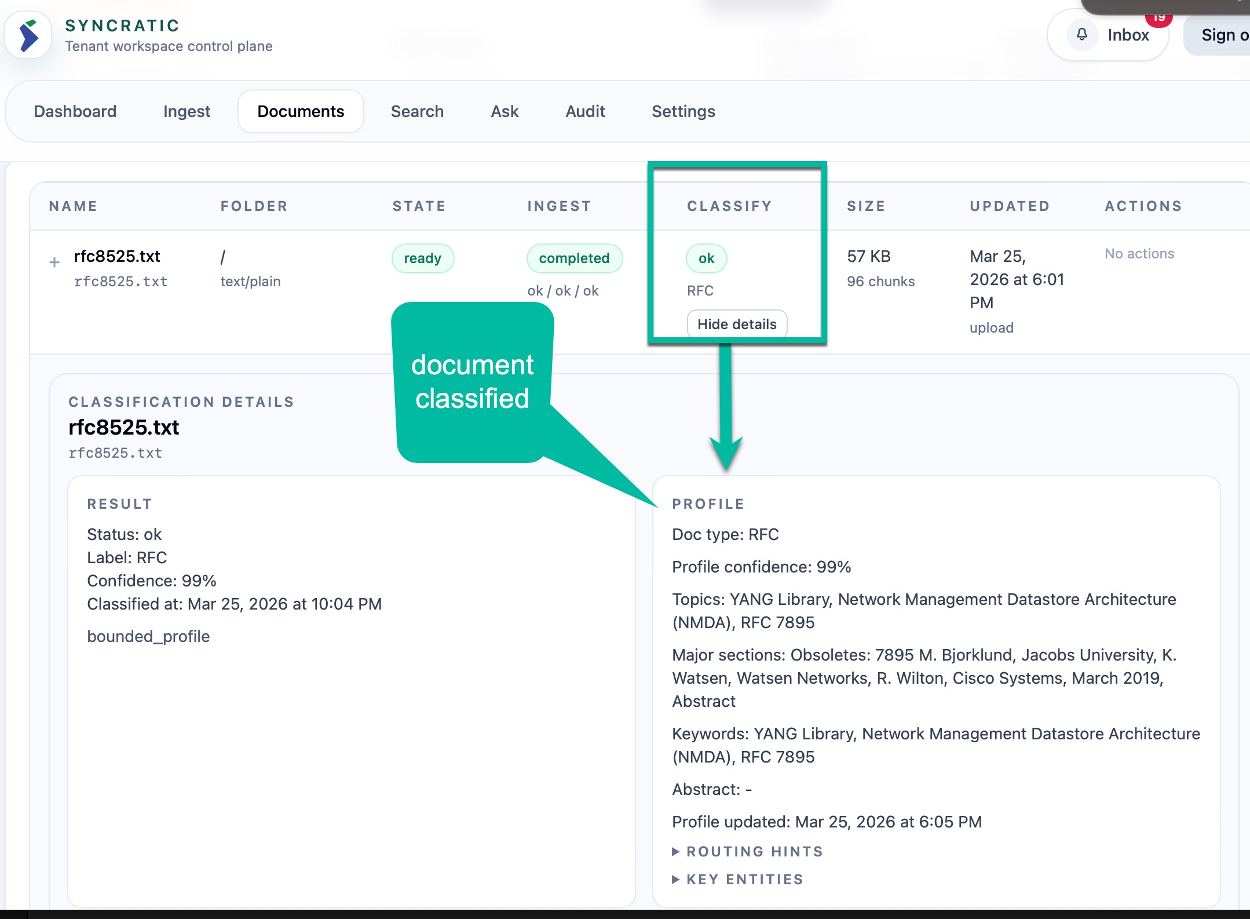Select the Documents tab
Screen dimensions: 1250x919
(301, 111)
